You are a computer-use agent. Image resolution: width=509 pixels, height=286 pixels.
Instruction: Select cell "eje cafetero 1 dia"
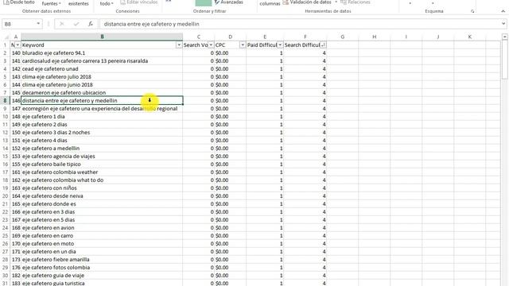click(102, 117)
